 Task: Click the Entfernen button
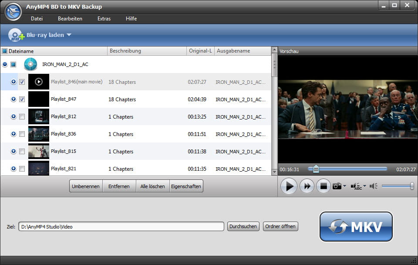(x=119, y=186)
